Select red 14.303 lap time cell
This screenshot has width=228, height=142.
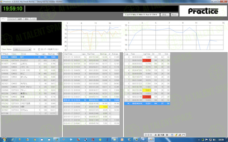147,61
